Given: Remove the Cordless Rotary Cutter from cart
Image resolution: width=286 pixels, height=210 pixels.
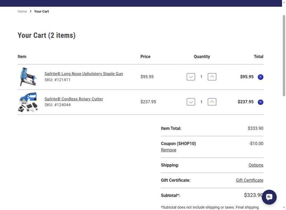Looking at the screenshot, I should coord(261,102).
